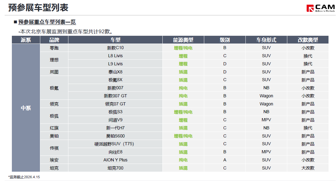Click the 车身形式 column header
Viewport: 336px width, 181px height.
(x=266, y=40)
